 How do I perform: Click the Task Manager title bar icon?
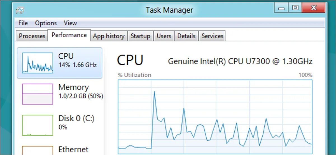[20, 10]
